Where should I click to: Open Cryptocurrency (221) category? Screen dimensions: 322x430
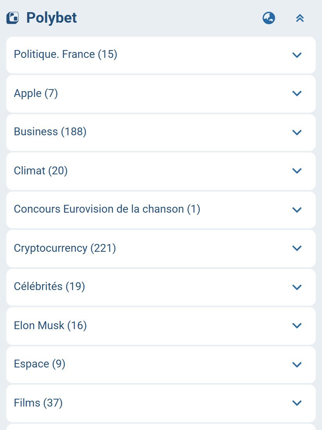click(65, 248)
